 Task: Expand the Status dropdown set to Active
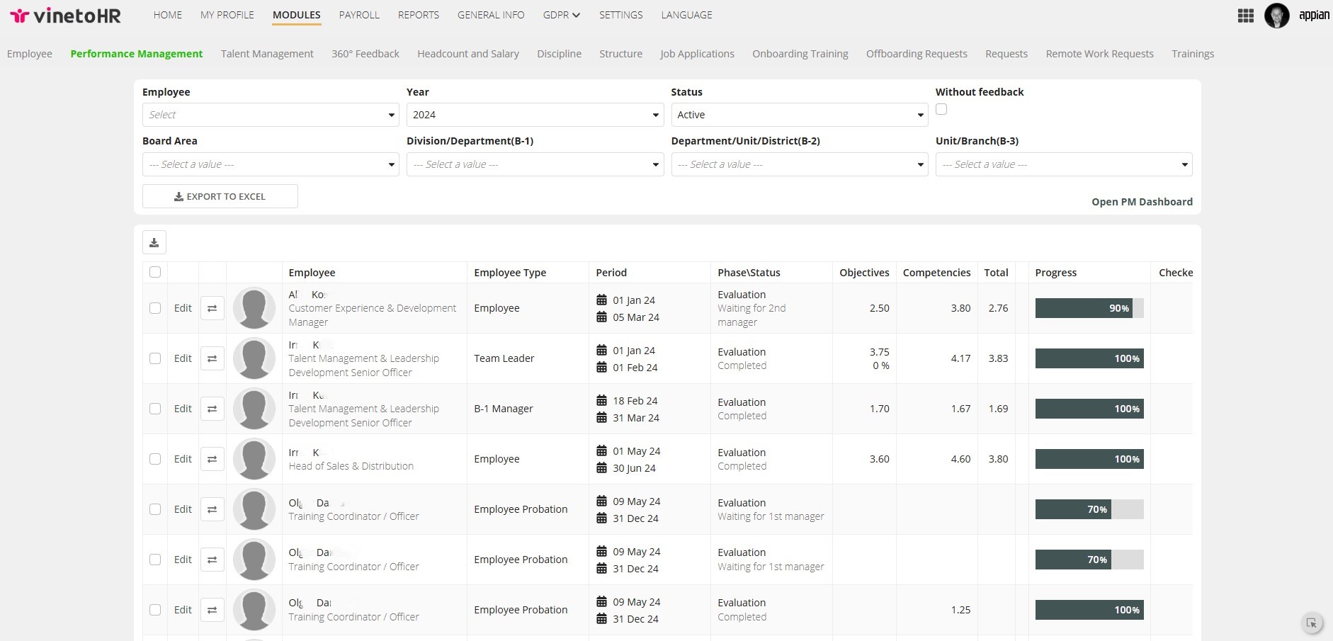800,115
